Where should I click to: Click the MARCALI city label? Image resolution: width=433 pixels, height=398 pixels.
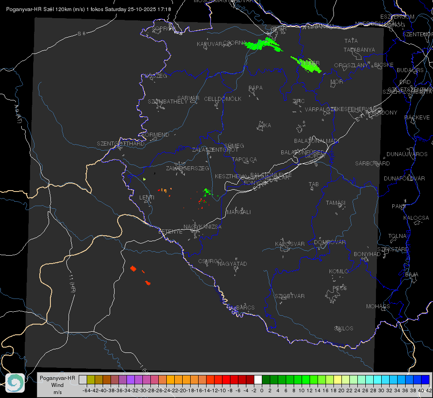[239, 212]
